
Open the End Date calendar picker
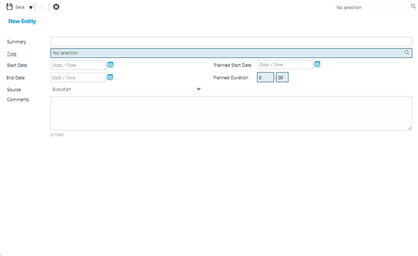(x=110, y=77)
